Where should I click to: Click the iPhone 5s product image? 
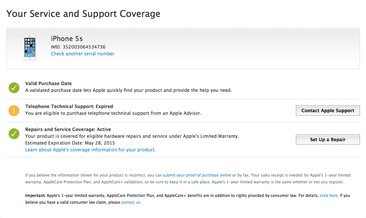tap(30, 47)
